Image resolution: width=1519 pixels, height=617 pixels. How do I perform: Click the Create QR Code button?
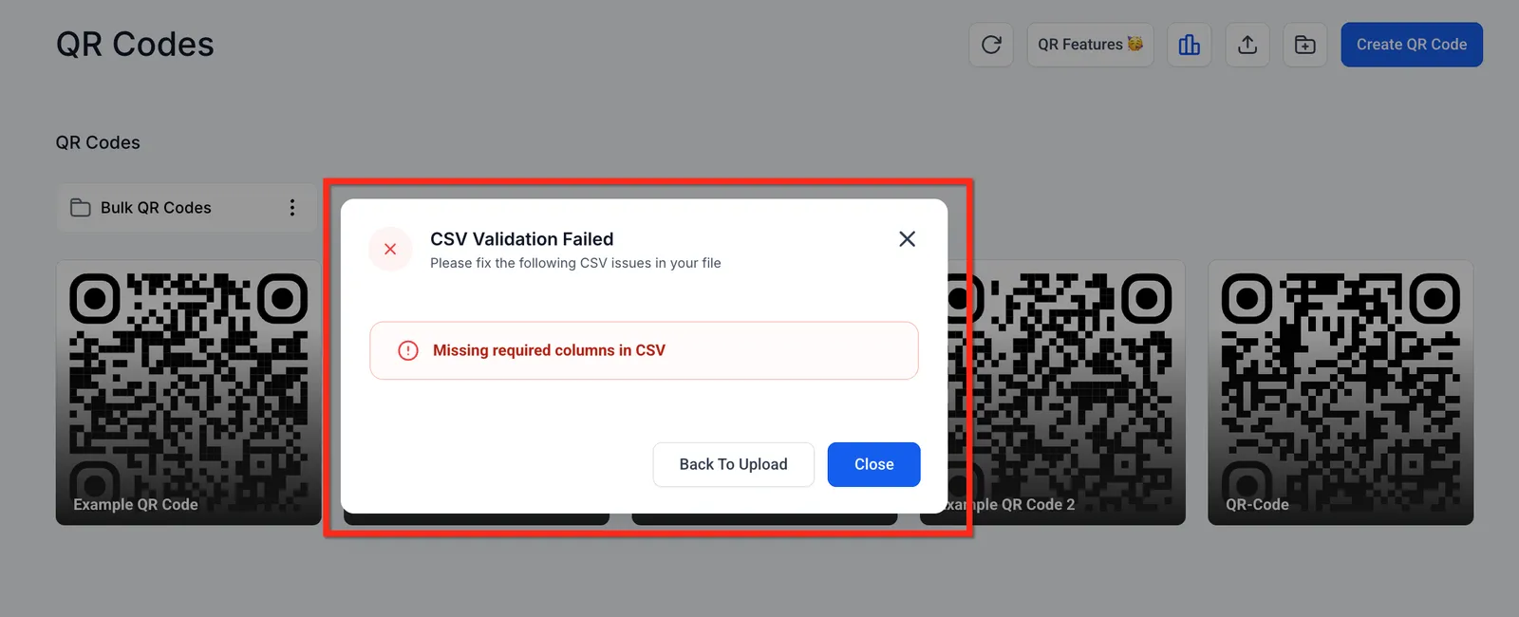tap(1412, 45)
